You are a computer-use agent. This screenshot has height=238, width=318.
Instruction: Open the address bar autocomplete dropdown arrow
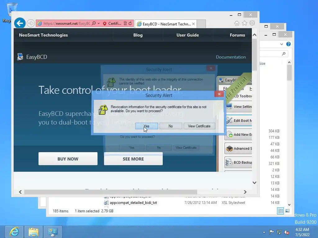click(x=98, y=24)
